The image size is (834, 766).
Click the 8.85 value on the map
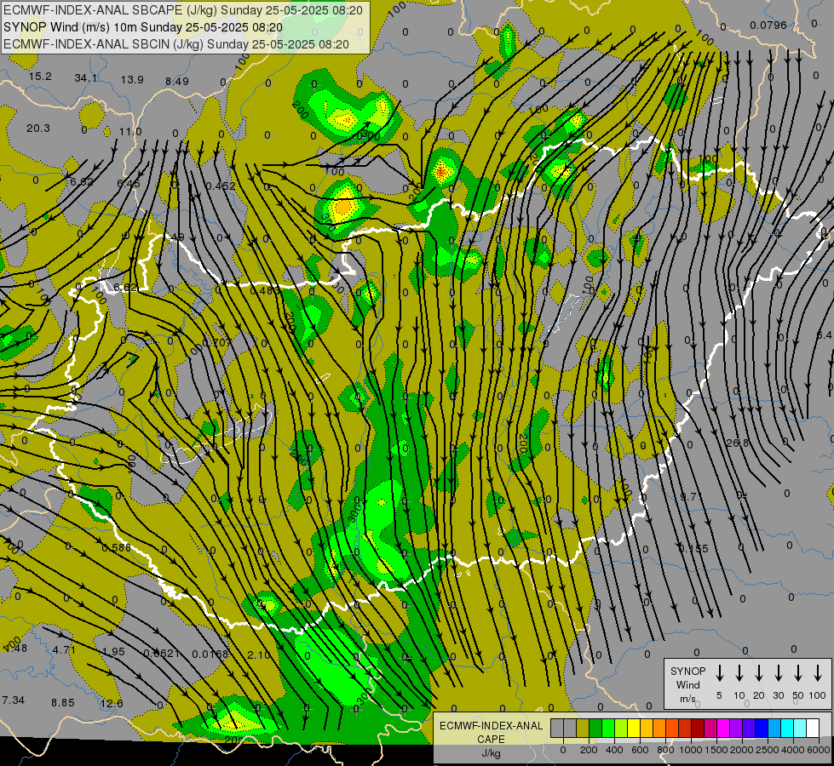coord(63,703)
